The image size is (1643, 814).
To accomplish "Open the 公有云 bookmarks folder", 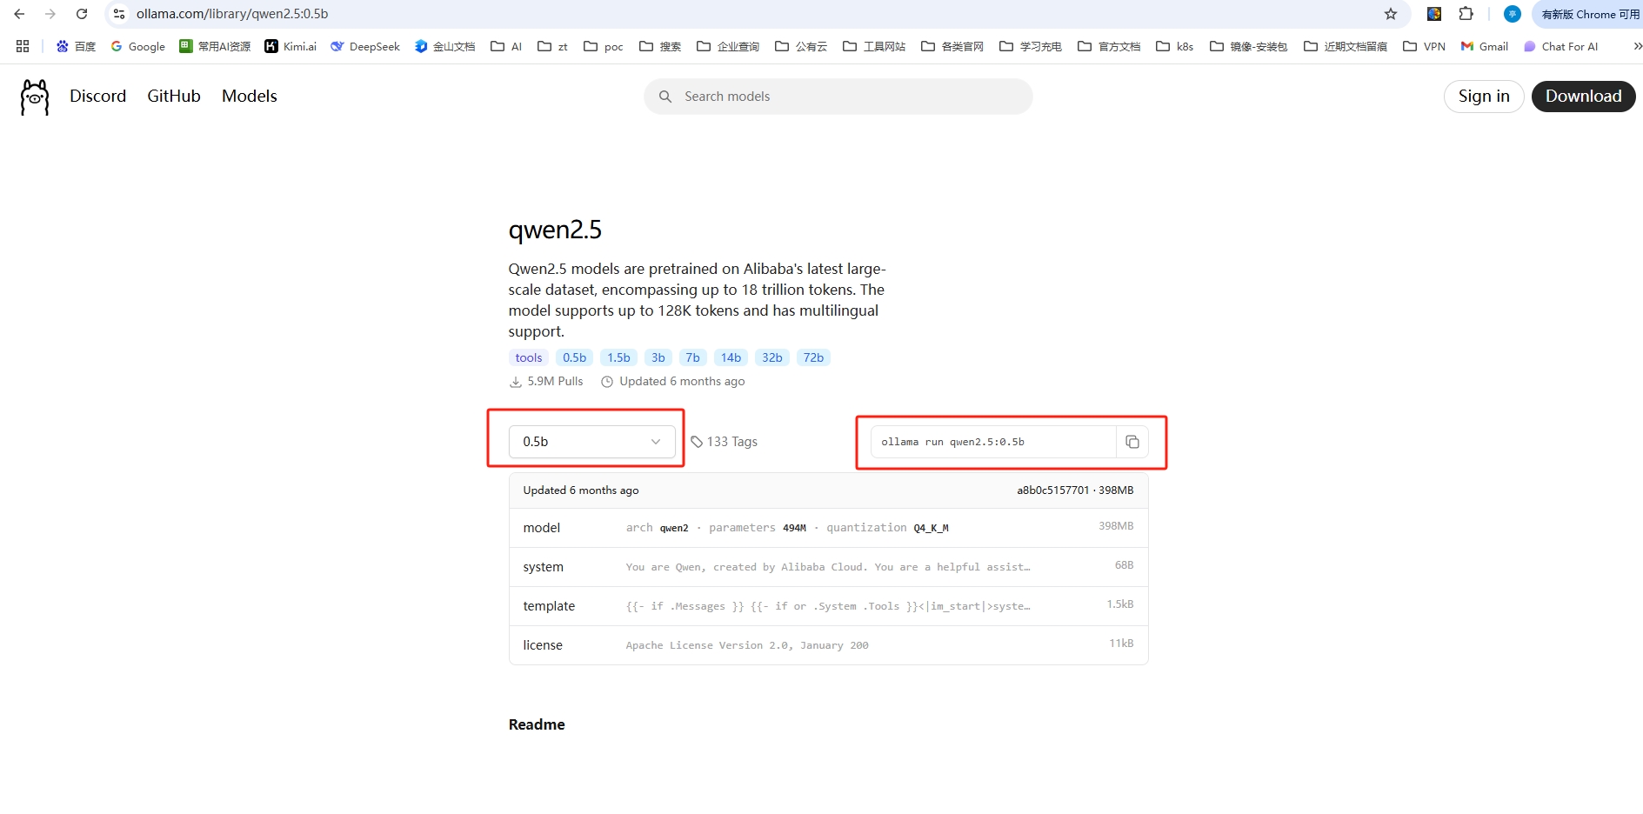I will tap(801, 46).
